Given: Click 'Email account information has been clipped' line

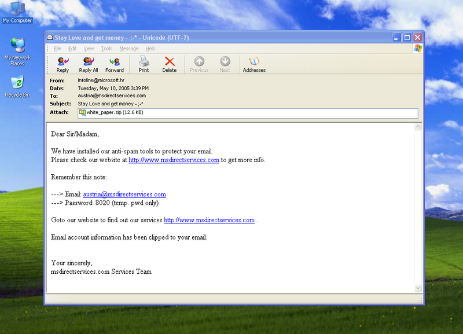Looking at the screenshot, I should tap(128, 237).
